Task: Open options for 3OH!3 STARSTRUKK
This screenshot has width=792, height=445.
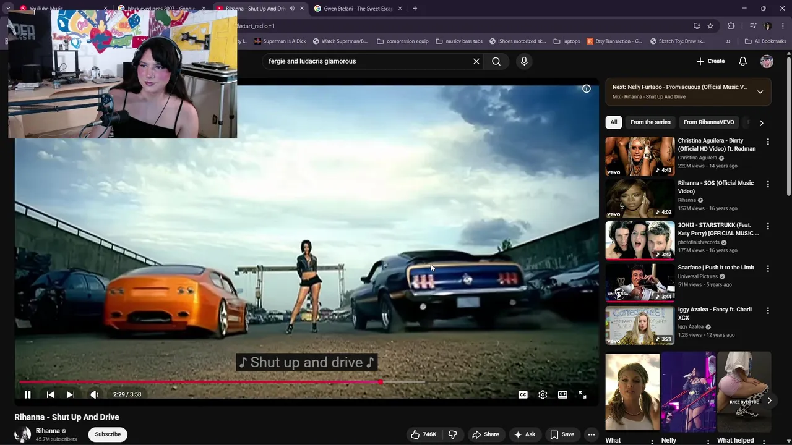Action: (768, 226)
